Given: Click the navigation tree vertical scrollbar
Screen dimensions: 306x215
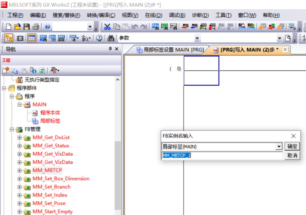Looking at the screenshot, I should pos(118,175).
